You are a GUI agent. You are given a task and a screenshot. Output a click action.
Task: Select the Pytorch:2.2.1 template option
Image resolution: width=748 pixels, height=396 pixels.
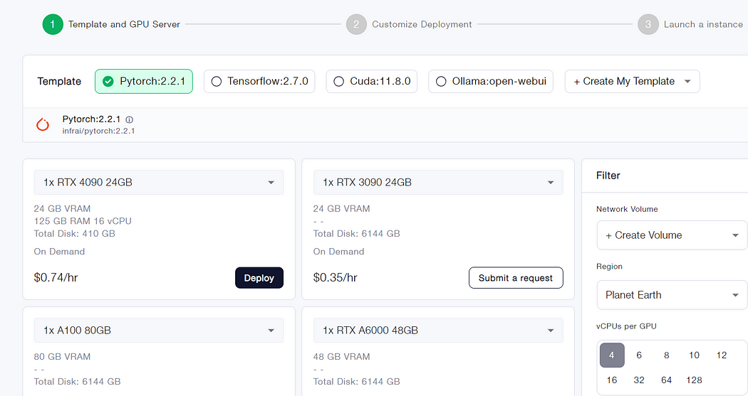click(144, 81)
